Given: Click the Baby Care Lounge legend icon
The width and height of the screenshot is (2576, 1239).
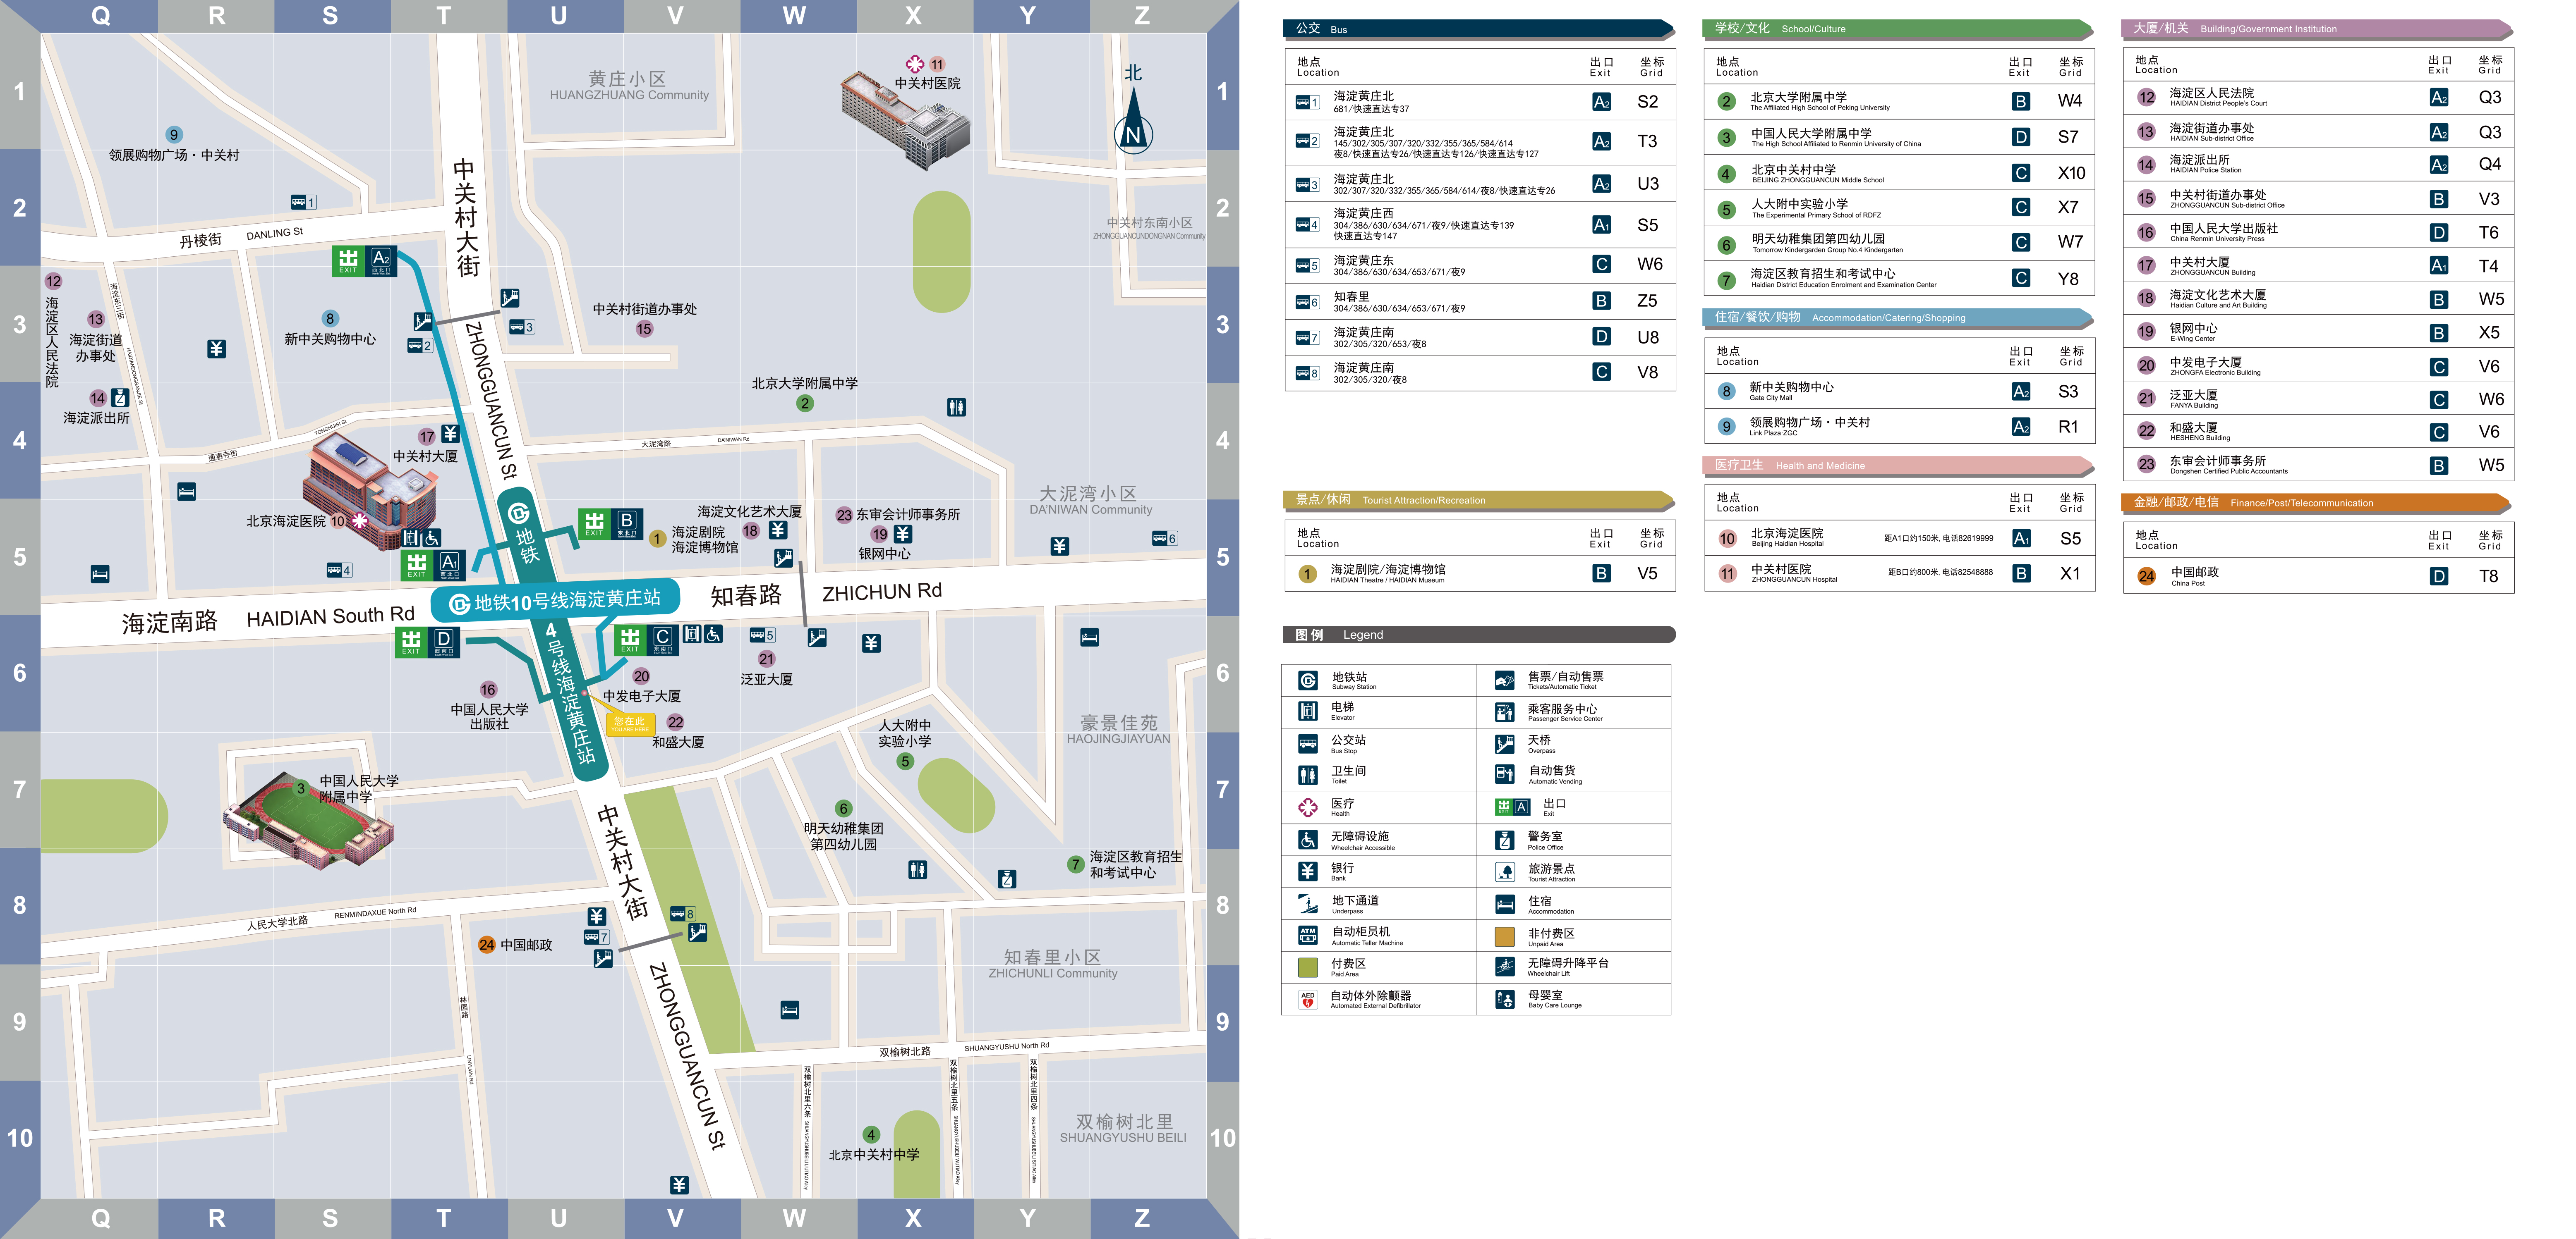Looking at the screenshot, I should (x=1505, y=999).
